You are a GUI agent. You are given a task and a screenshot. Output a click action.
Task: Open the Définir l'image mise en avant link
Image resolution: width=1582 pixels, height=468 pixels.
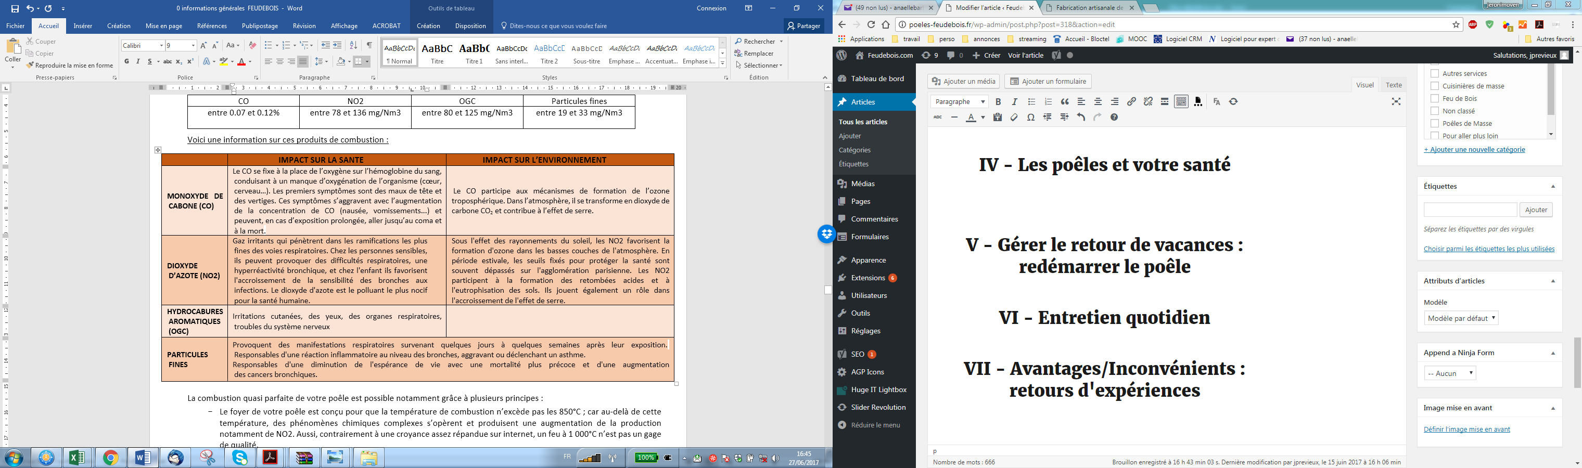pos(1466,430)
